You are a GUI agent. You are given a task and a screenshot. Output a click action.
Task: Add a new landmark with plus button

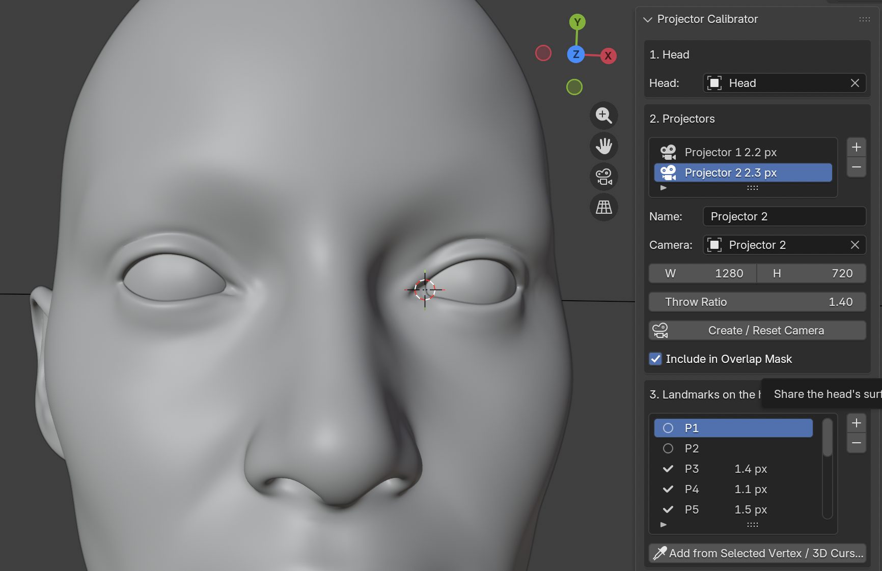tap(857, 423)
